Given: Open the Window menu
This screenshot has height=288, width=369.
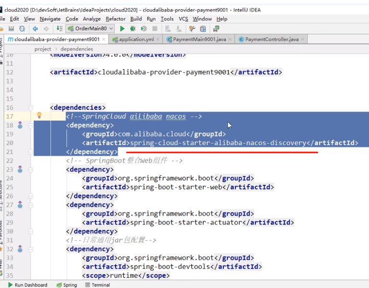Looking at the screenshot, I should pyautogui.click(x=202, y=19).
